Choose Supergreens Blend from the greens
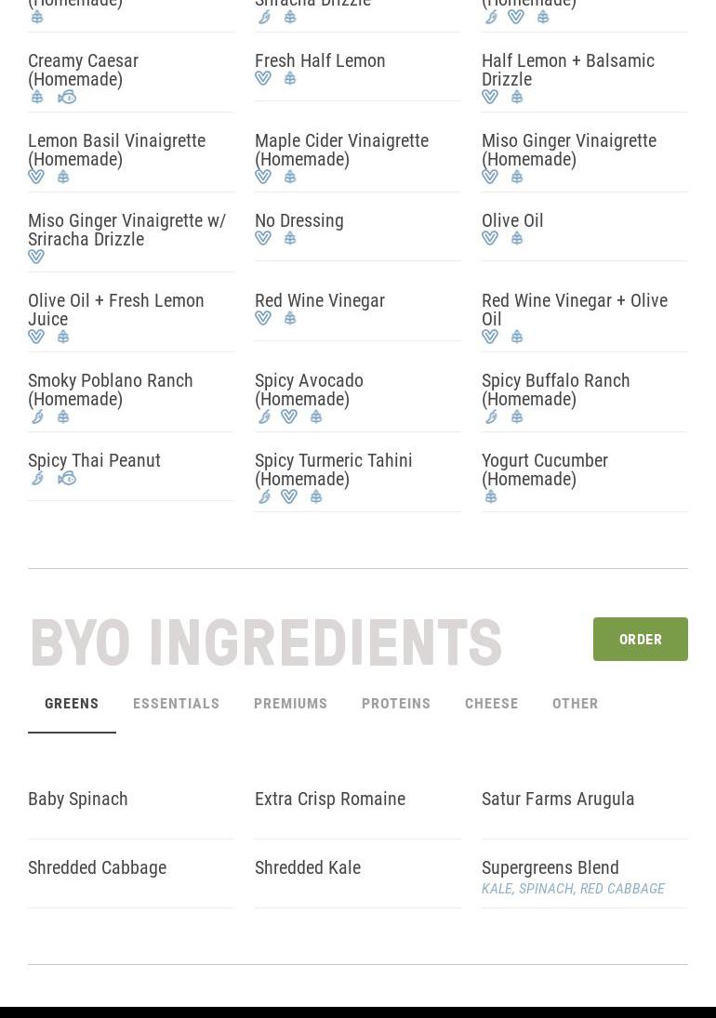716x1018 pixels. coord(550,867)
